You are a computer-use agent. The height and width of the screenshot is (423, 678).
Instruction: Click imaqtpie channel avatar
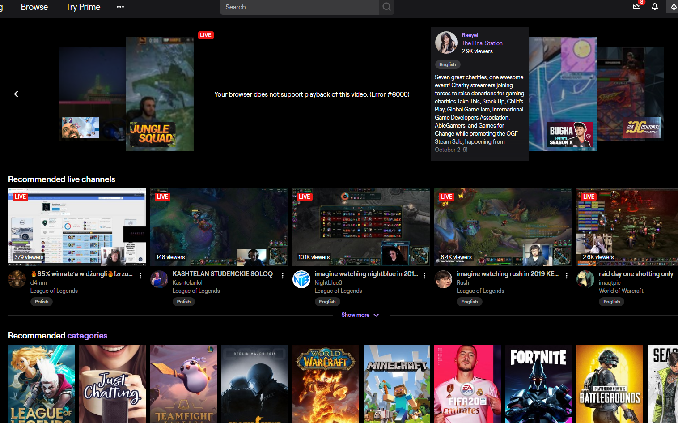(585, 279)
